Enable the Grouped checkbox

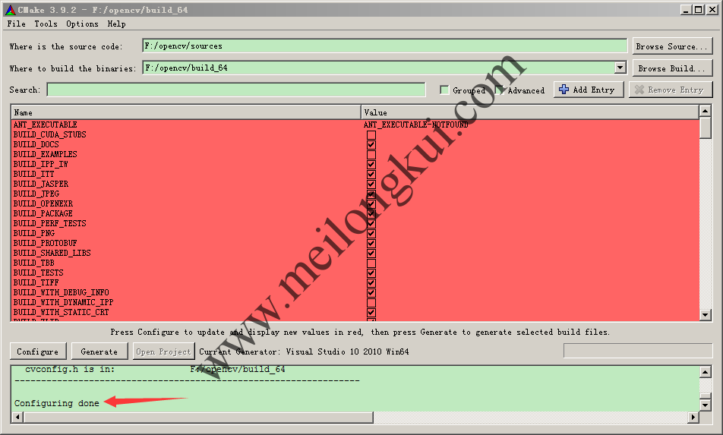pyautogui.click(x=444, y=90)
